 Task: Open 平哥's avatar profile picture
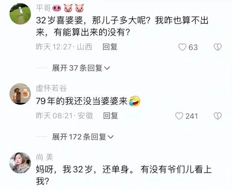[x=20, y=14]
